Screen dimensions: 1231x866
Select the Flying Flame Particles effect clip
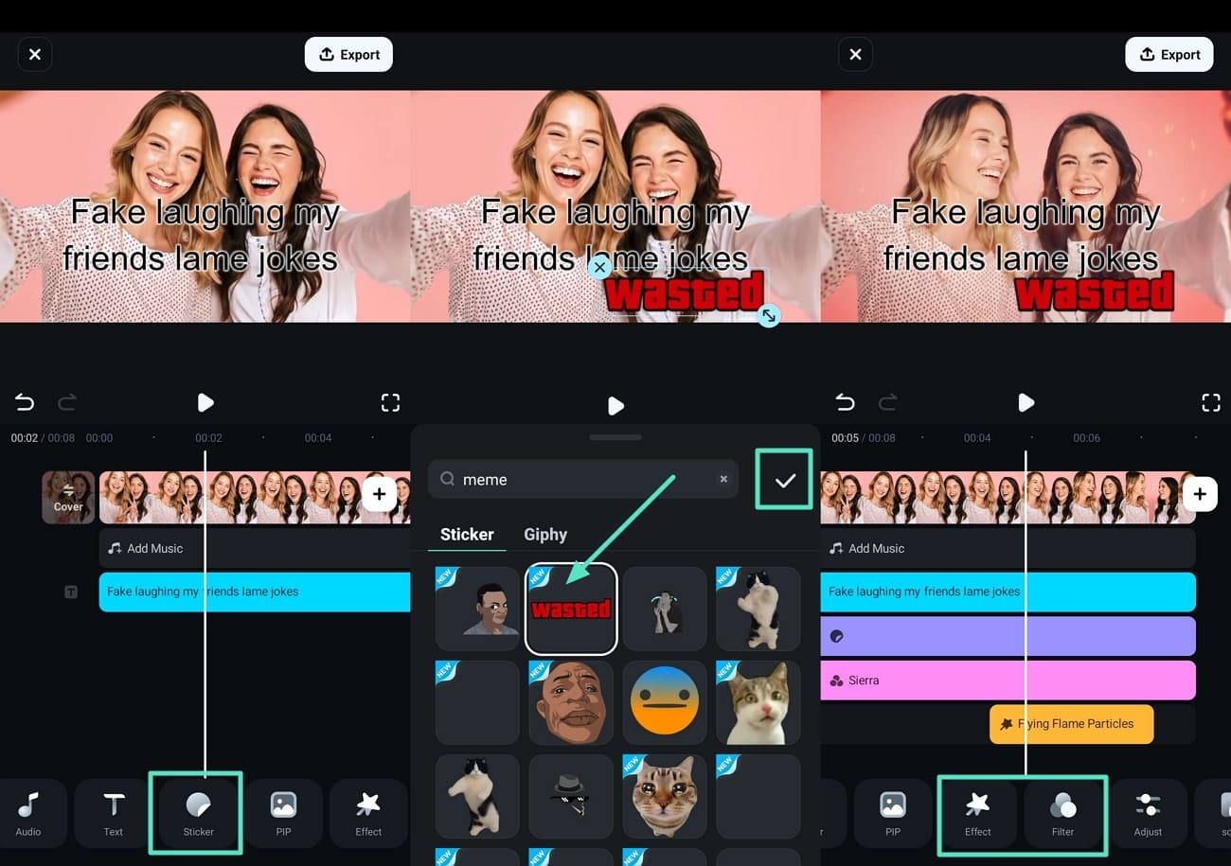pos(1072,724)
